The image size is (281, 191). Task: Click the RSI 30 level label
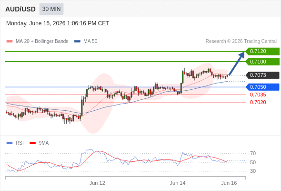[x=253, y=171]
